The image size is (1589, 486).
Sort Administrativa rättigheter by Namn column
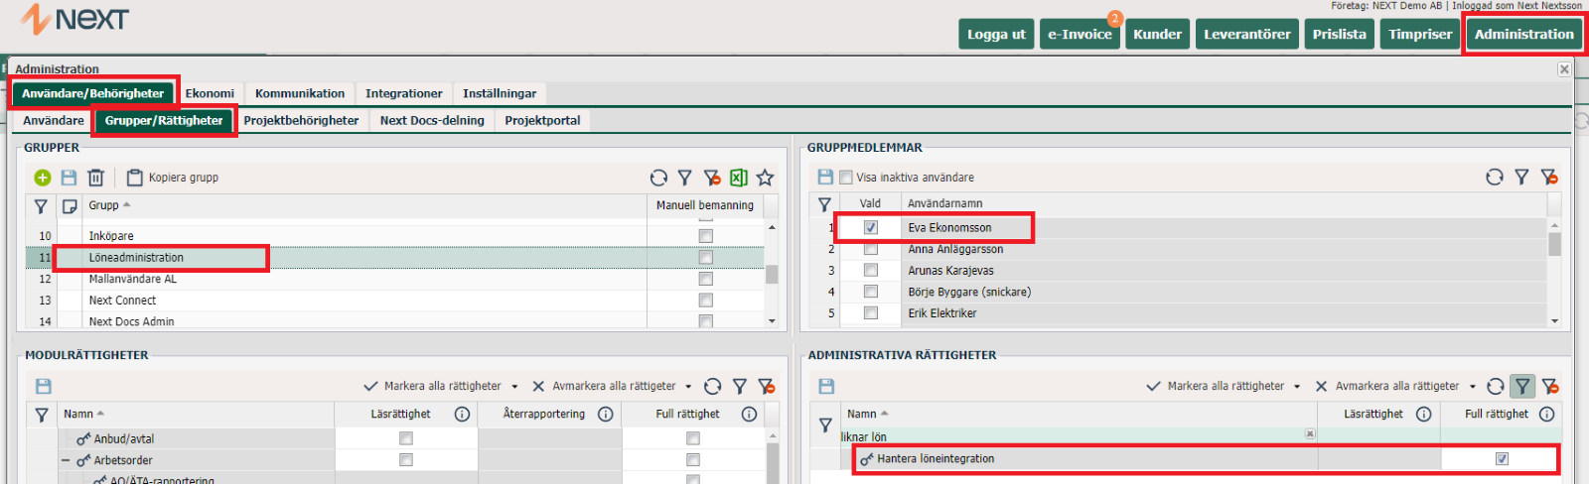point(862,414)
